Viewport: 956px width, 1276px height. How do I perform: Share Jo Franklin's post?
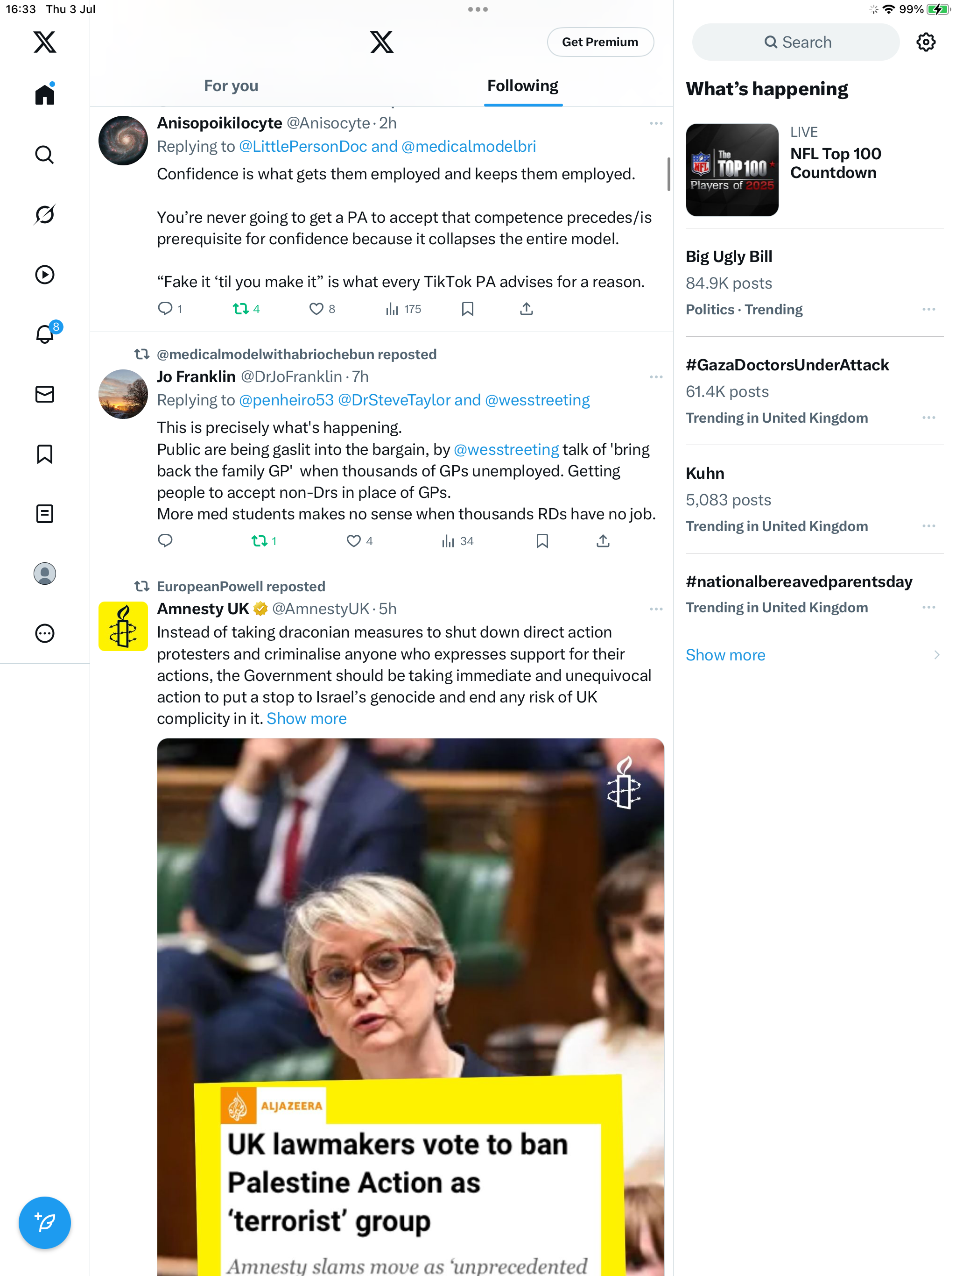603,540
